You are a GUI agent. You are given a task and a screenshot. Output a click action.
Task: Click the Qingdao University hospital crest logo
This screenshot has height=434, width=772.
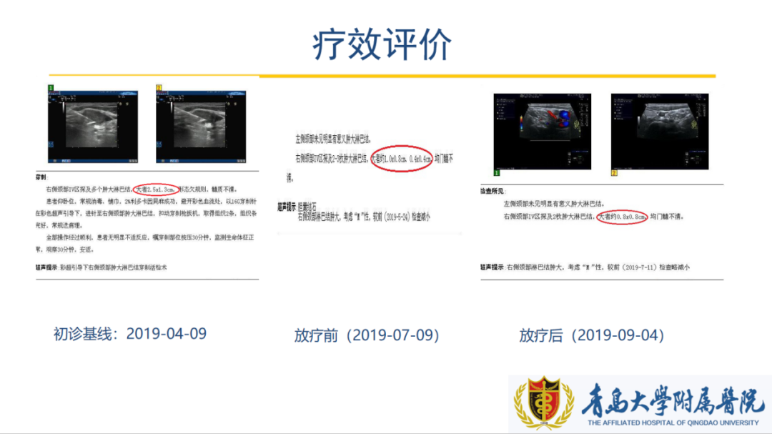coord(544,404)
